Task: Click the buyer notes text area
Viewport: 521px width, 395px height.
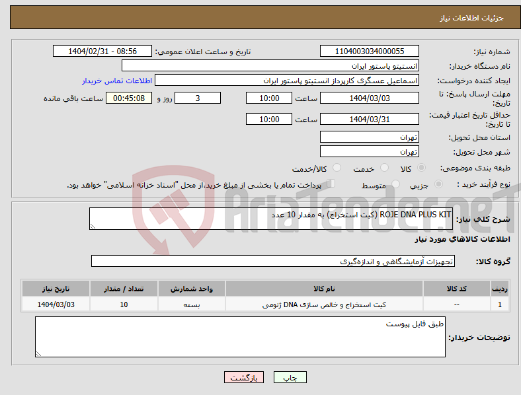Action: (240, 337)
